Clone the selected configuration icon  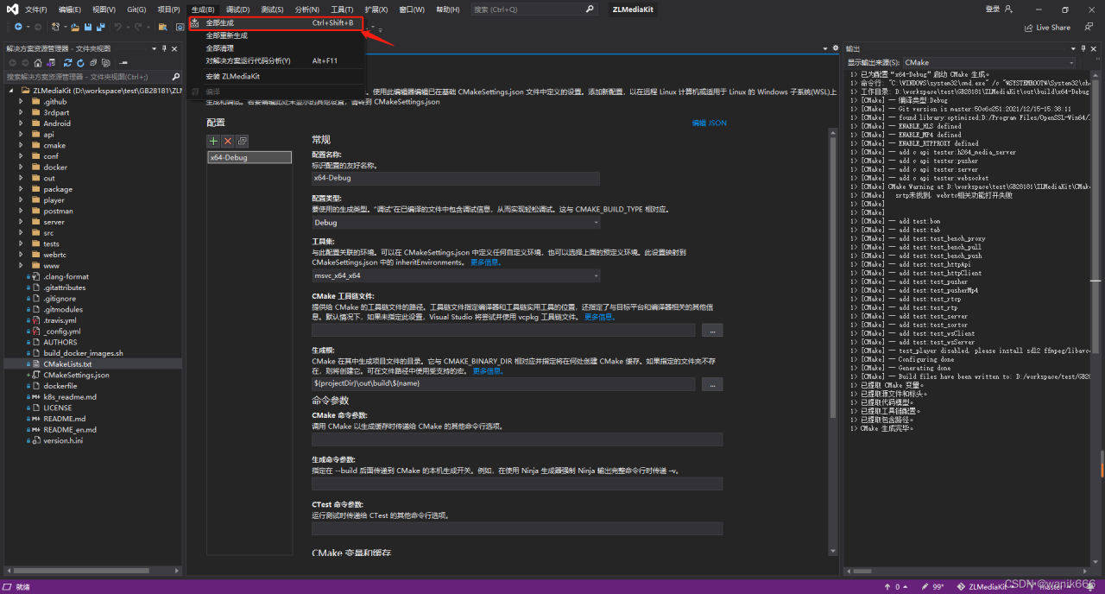(x=243, y=141)
